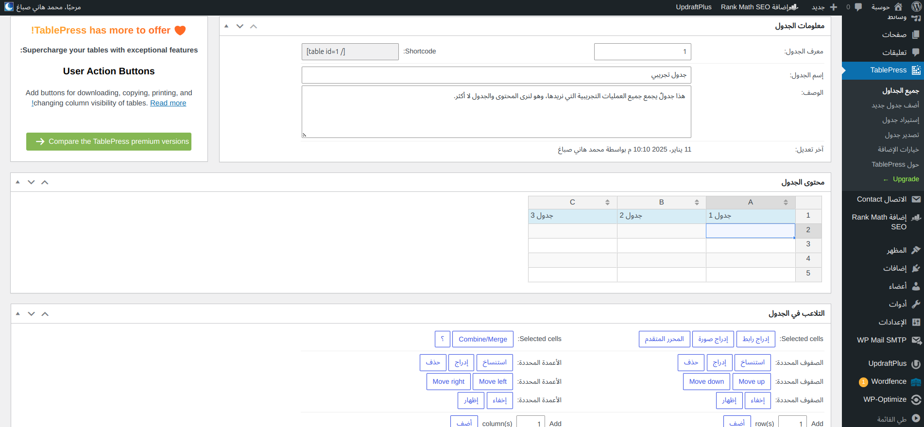The height and width of the screenshot is (427, 924).
Task: Click the WordPress logo in admin bar
Action: click(x=916, y=7)
